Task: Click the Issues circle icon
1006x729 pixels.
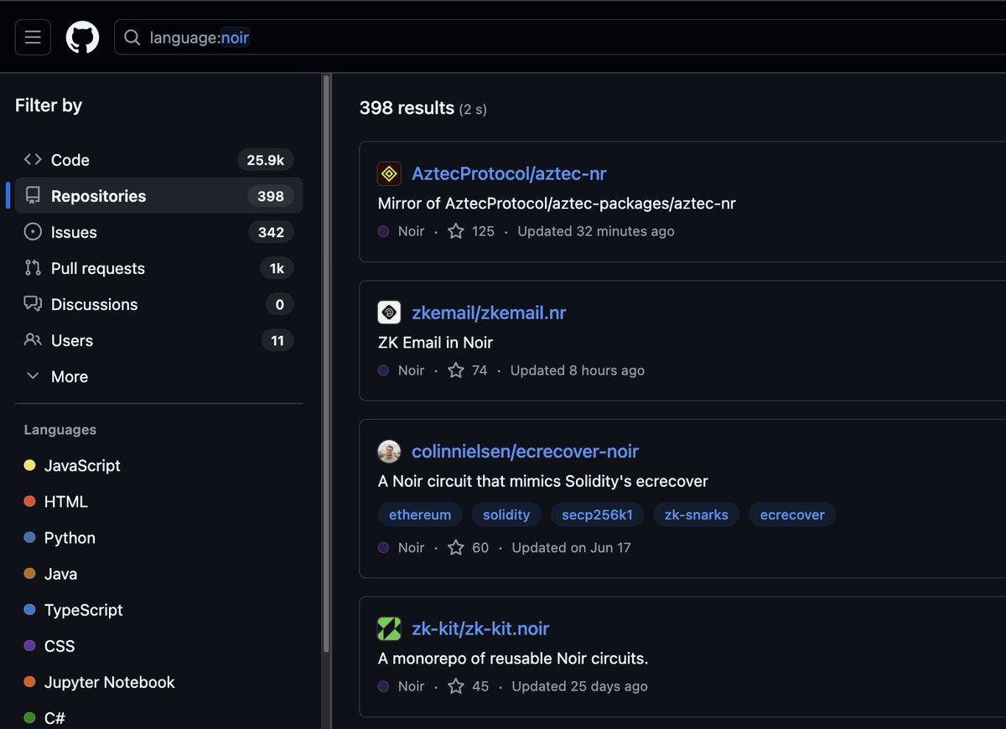Action: point(33,232)
